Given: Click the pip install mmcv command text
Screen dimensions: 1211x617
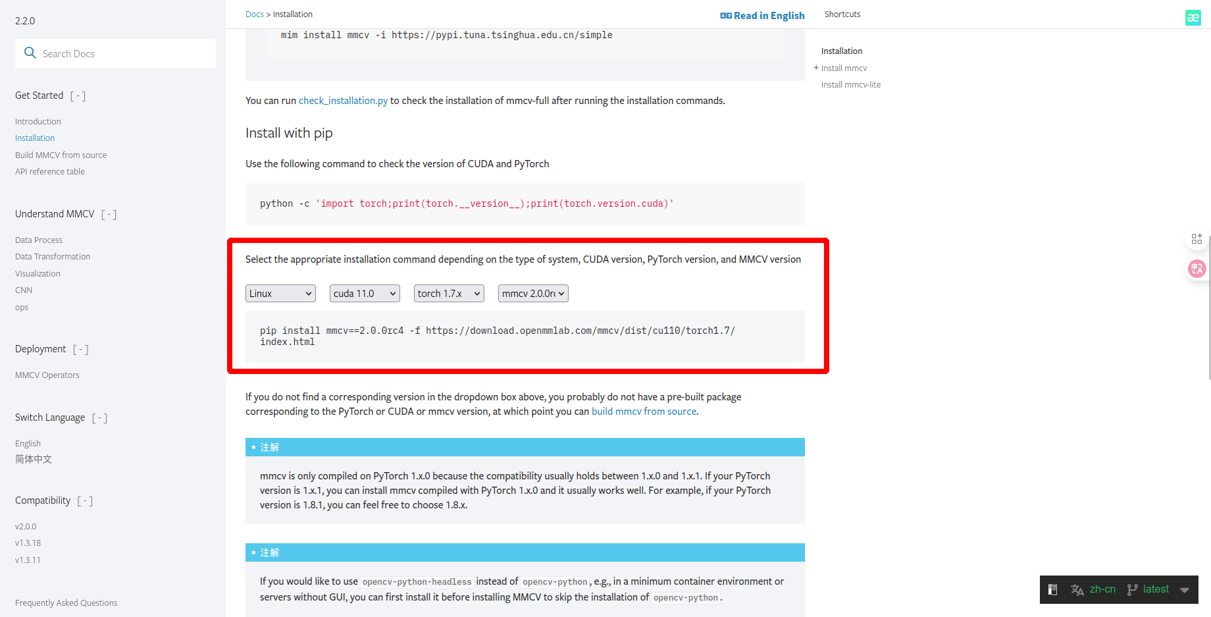Looking at the screenshot, I should pos(498,336).
